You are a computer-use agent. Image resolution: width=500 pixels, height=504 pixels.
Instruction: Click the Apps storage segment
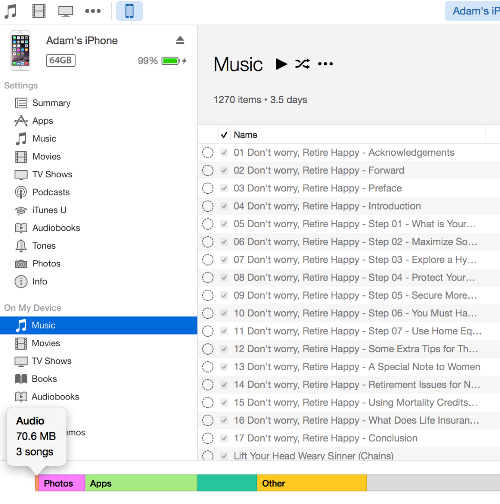pyautogui.click(x=141, y=483)
